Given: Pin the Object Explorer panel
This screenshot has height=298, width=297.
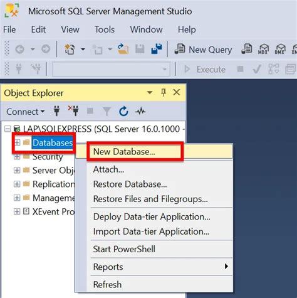Looking at the screenshot, I should click(x=164, y=92).
